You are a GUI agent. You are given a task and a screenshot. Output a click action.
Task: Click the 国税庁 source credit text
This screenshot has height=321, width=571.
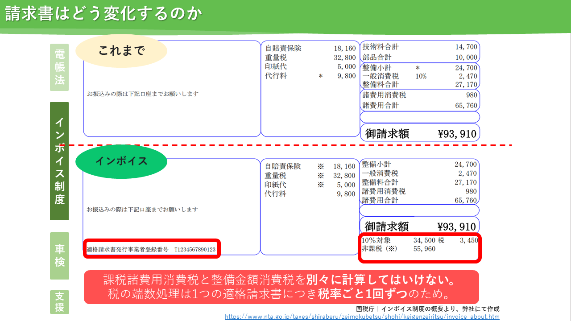[427, 309]
